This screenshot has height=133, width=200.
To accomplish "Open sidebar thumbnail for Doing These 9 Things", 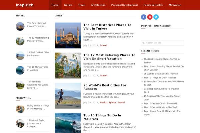I will pyautogui.click(x=20, y=109).
